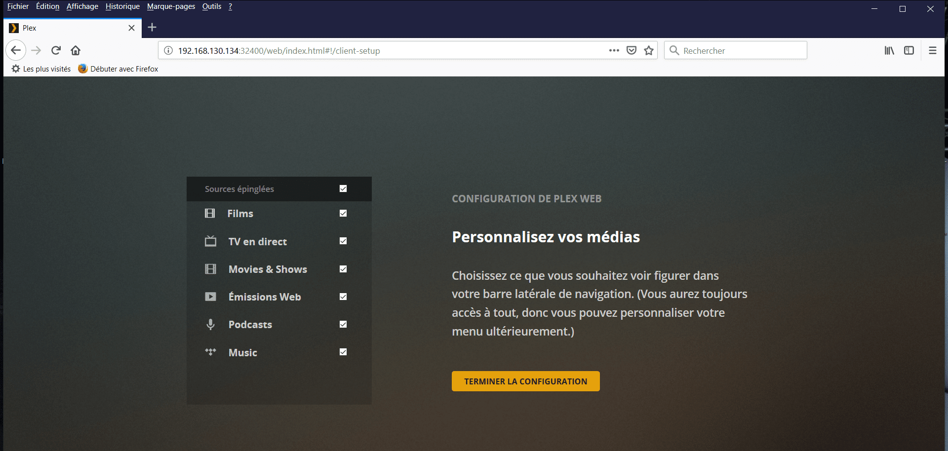Reload the page with the refresh icon

(x=56, y=50)
